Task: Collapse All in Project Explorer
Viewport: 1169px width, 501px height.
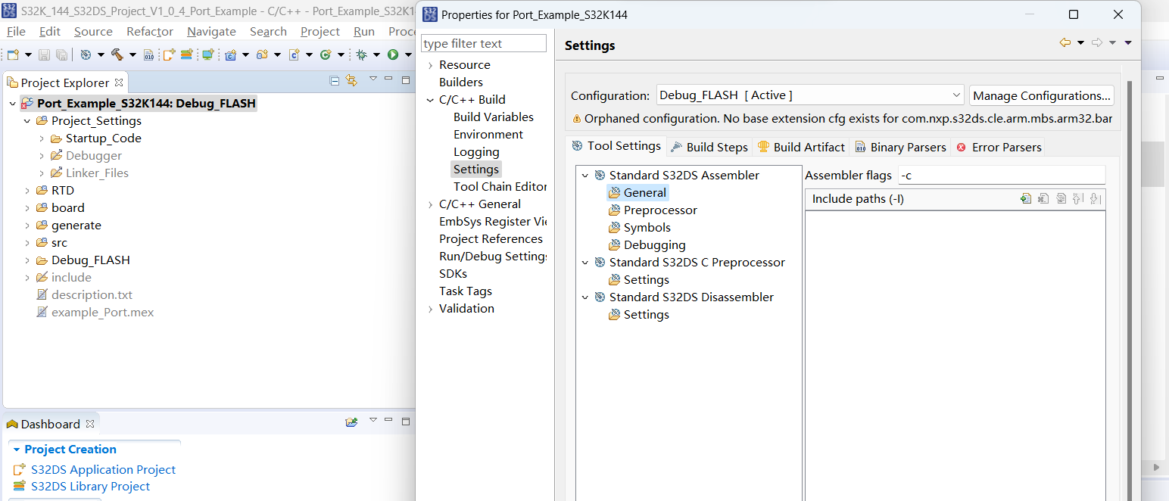Action: (x=334, y=81)
